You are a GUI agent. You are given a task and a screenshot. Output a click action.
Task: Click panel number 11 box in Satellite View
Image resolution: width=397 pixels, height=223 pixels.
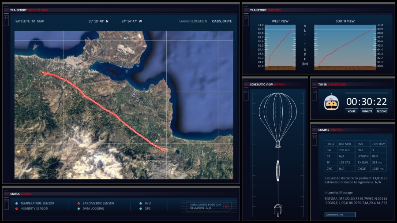click(x=6, y=20)
